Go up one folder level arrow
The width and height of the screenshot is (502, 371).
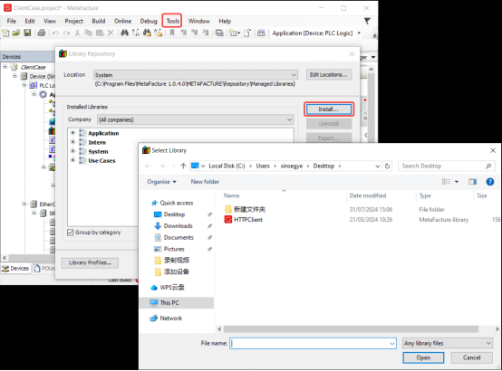pos(183,166)
